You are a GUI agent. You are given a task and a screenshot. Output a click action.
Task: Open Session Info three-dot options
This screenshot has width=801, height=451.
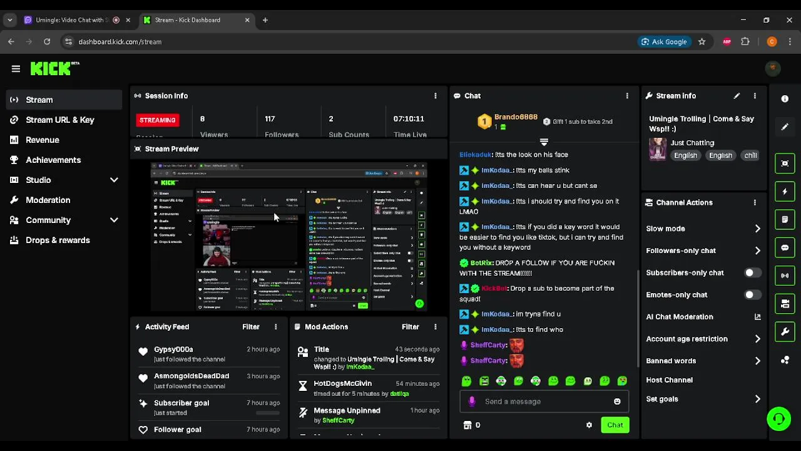click(436, 96)
